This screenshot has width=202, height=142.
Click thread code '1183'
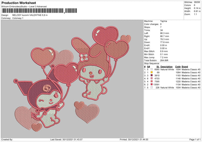178,75
